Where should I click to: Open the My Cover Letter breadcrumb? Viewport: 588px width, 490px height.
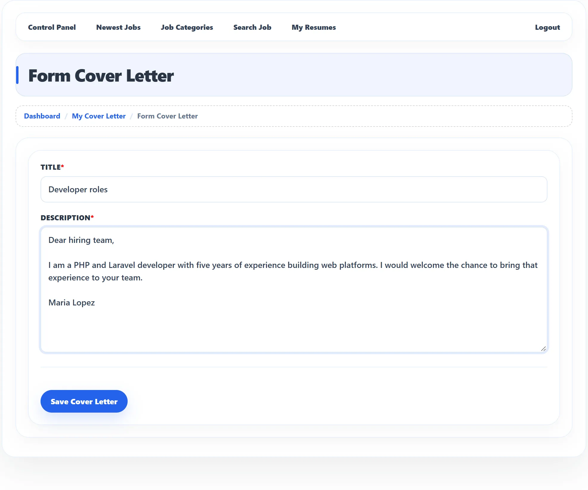pos(99,116)
